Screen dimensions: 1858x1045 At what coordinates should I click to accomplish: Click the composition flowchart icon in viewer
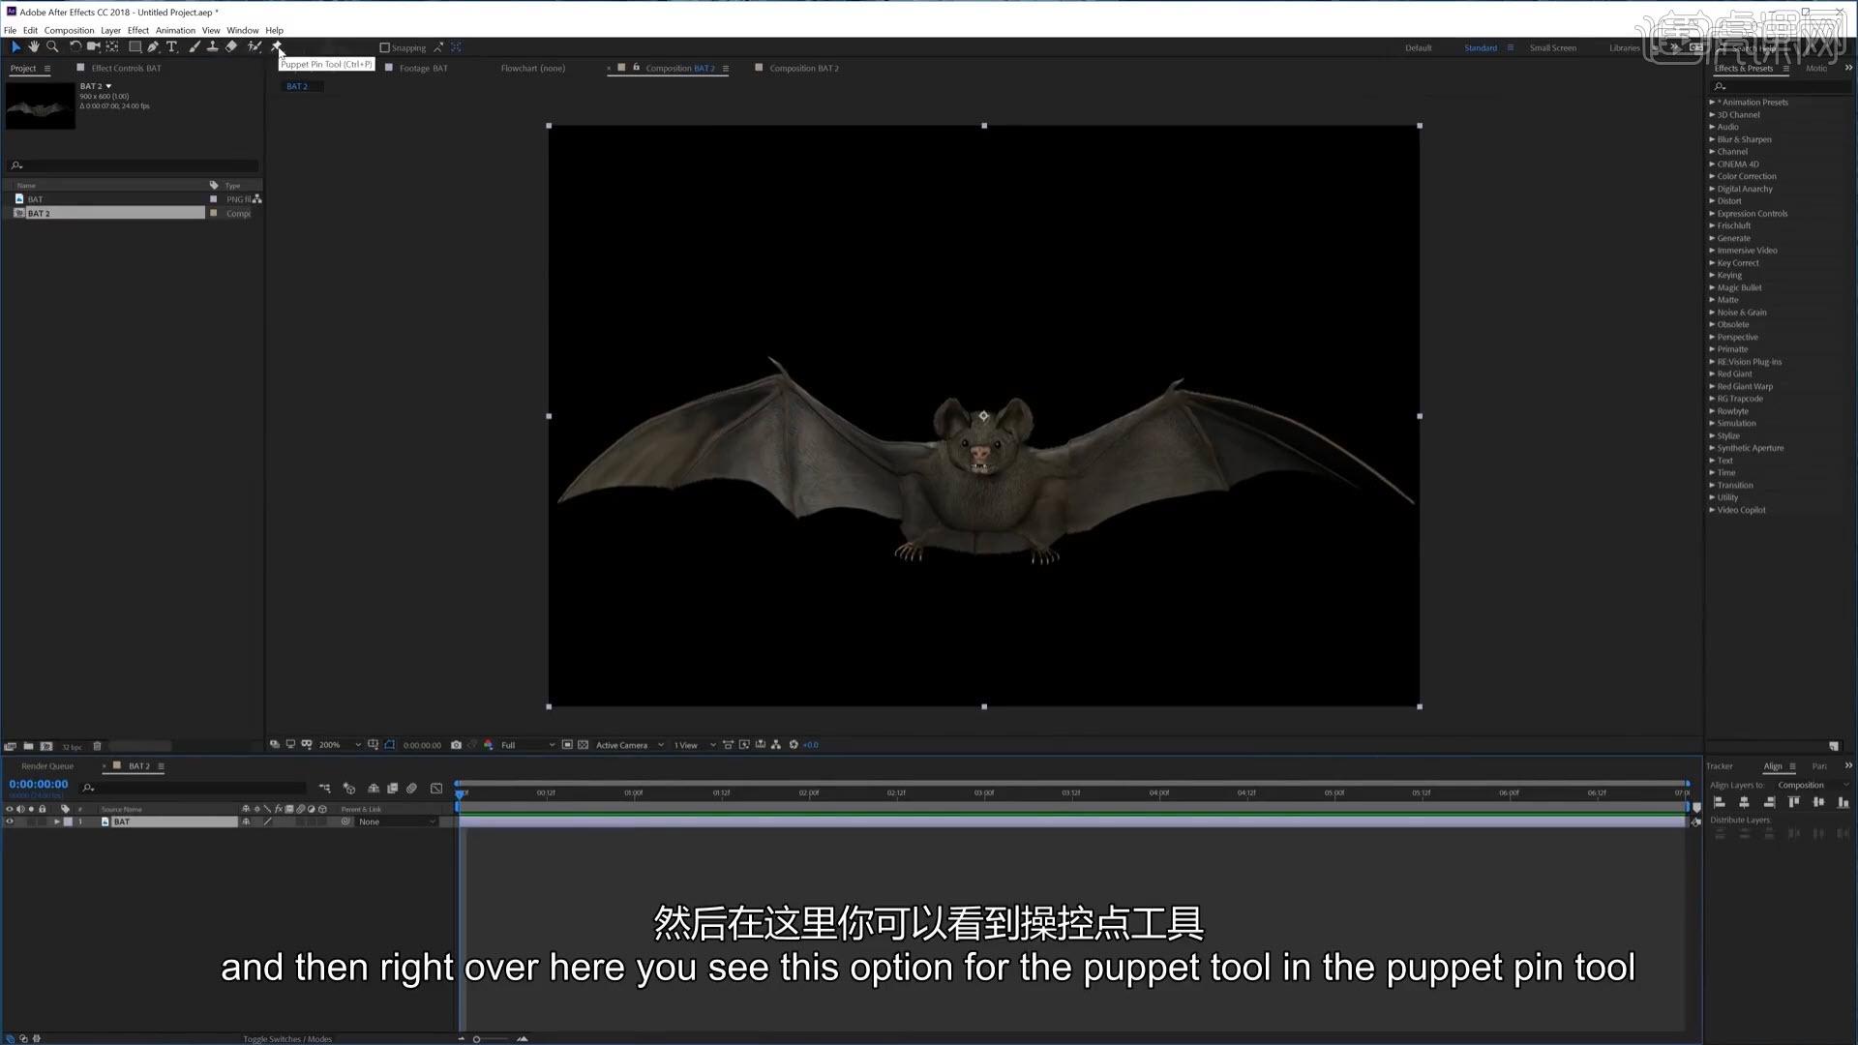point(776,745)
